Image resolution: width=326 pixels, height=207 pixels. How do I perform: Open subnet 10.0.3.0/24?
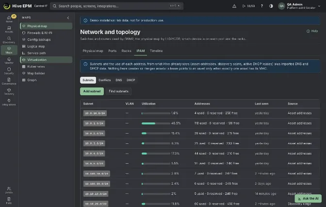[x=94, y=143]
